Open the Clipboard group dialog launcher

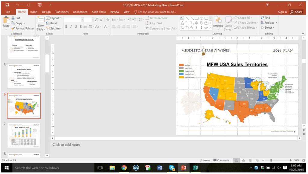click(34, 34)
